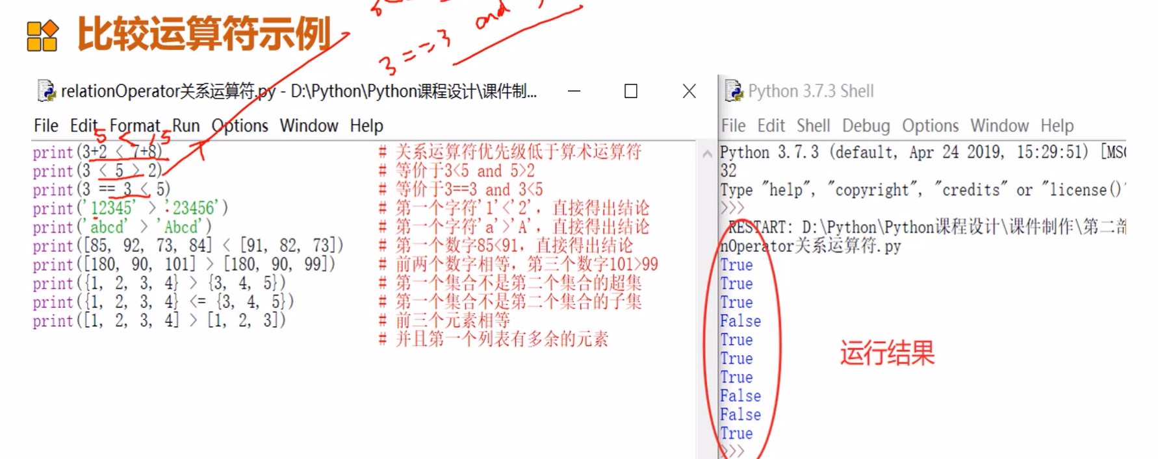
Task: Open the Help menu in Python Shell
Action: pos(1057,125)
